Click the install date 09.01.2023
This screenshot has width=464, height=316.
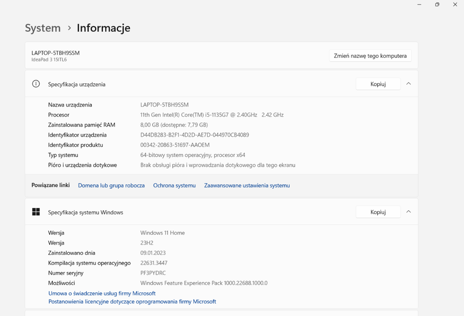pyautogui.click(x=153, y=253)
